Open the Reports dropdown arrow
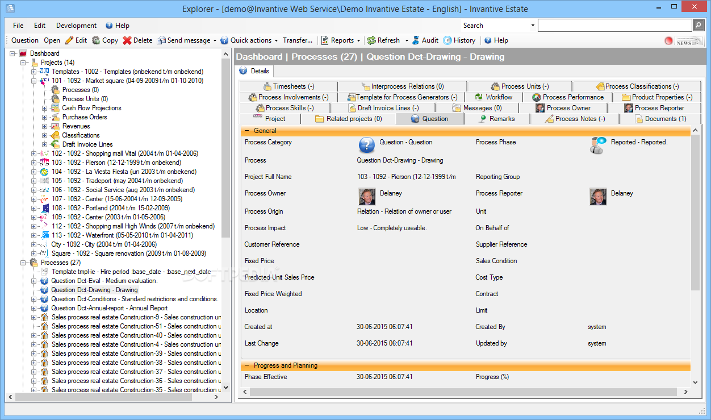 pyautogui.click(x=358, y=40)
